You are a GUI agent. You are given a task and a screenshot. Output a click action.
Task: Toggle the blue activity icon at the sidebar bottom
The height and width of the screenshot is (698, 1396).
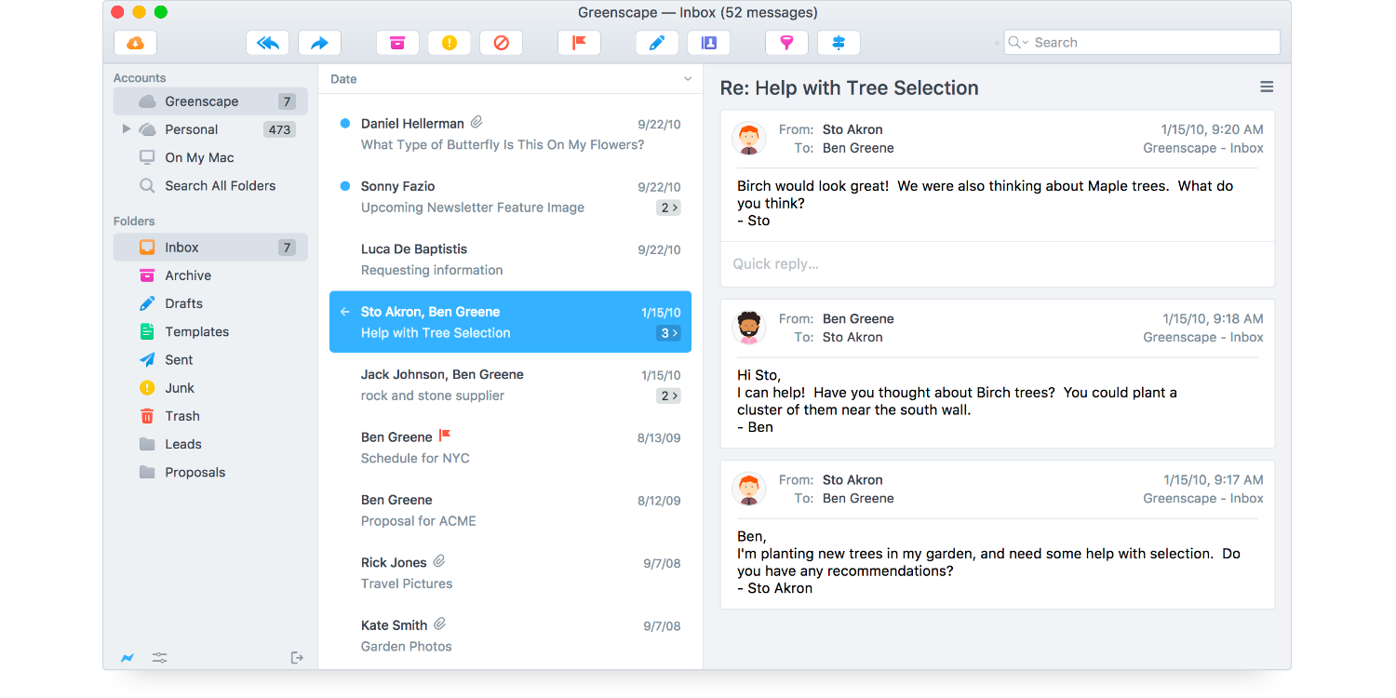click(128, 658)
